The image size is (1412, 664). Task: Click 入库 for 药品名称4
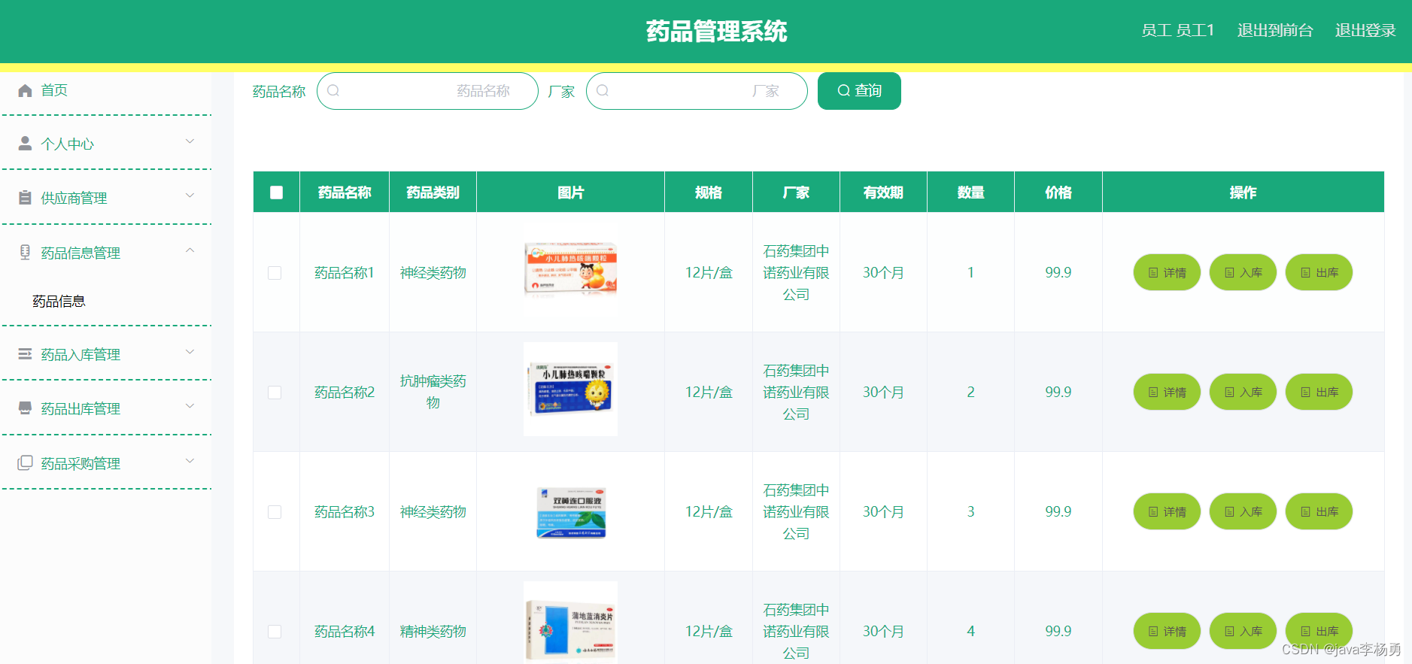point(1243,631)
